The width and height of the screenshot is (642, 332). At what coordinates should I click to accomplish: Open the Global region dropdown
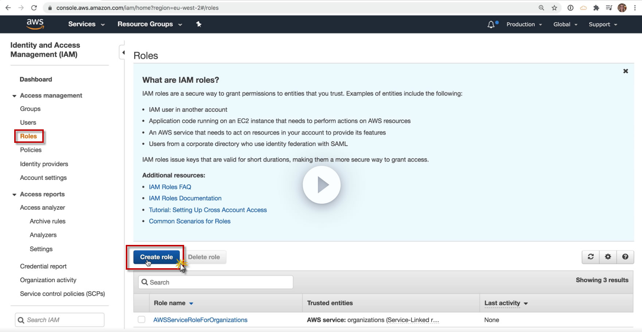click(565, 24)
